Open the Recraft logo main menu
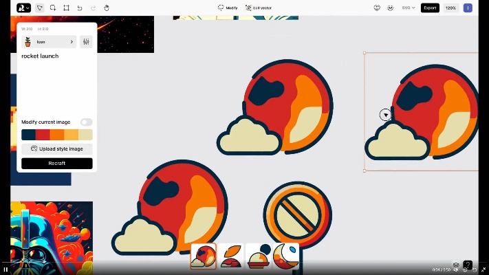Image resolution: width=489 pixels, height=275 pixels. point(23,8)
